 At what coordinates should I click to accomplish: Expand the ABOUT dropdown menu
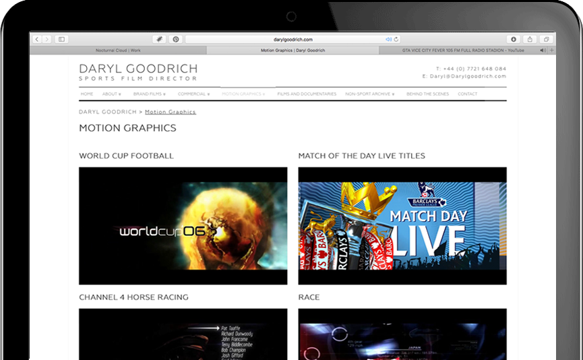(x=111, y=94)
